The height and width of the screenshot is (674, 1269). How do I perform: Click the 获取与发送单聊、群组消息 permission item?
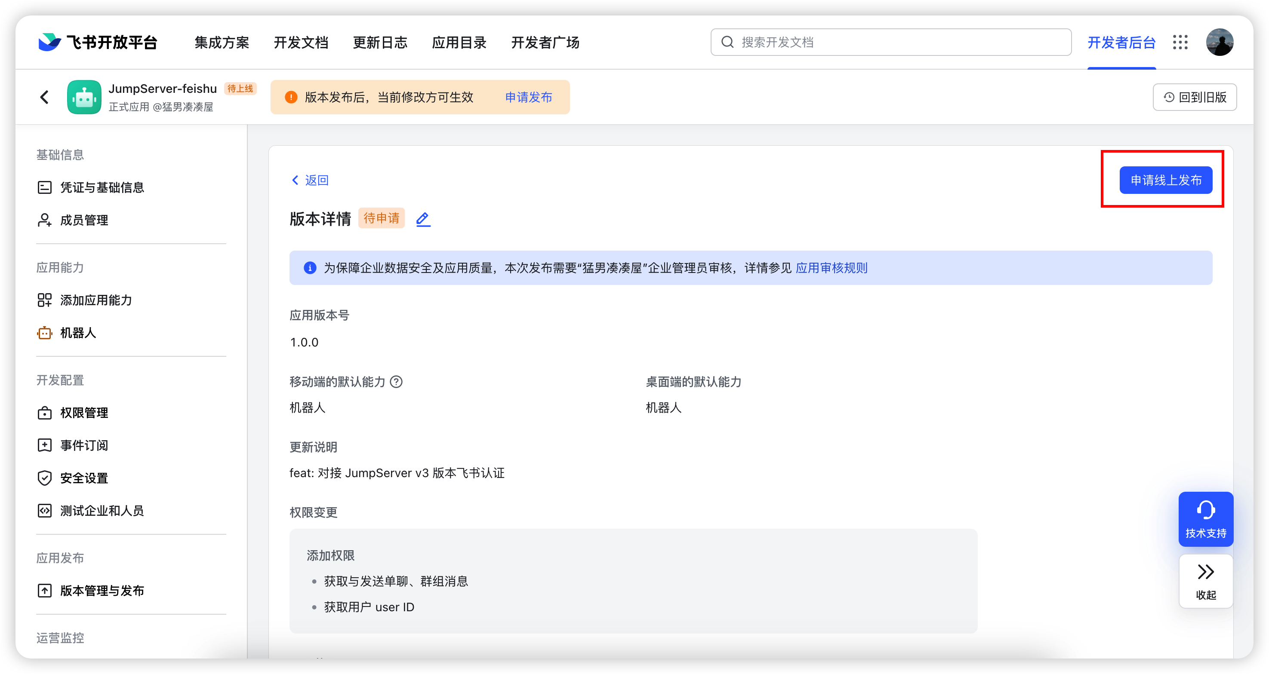point(396,581)
